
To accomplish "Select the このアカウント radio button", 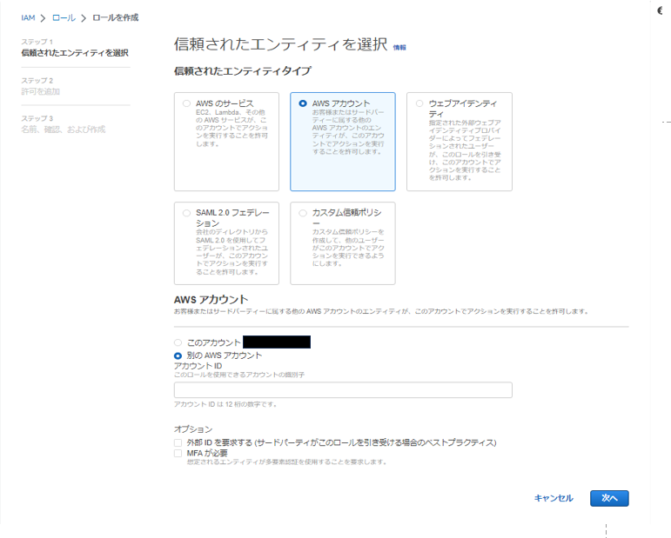I will coord(178,342).
